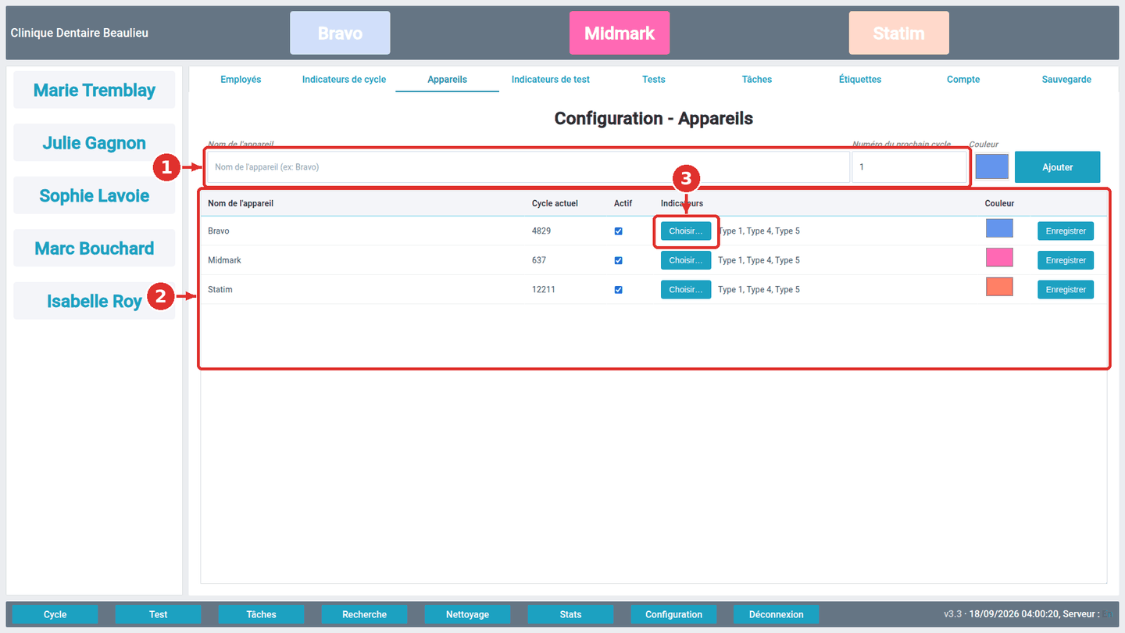This screenshot has width=1125, height=633.
Task: Click Choisir in the Statim row
Action: coord(686,290)
